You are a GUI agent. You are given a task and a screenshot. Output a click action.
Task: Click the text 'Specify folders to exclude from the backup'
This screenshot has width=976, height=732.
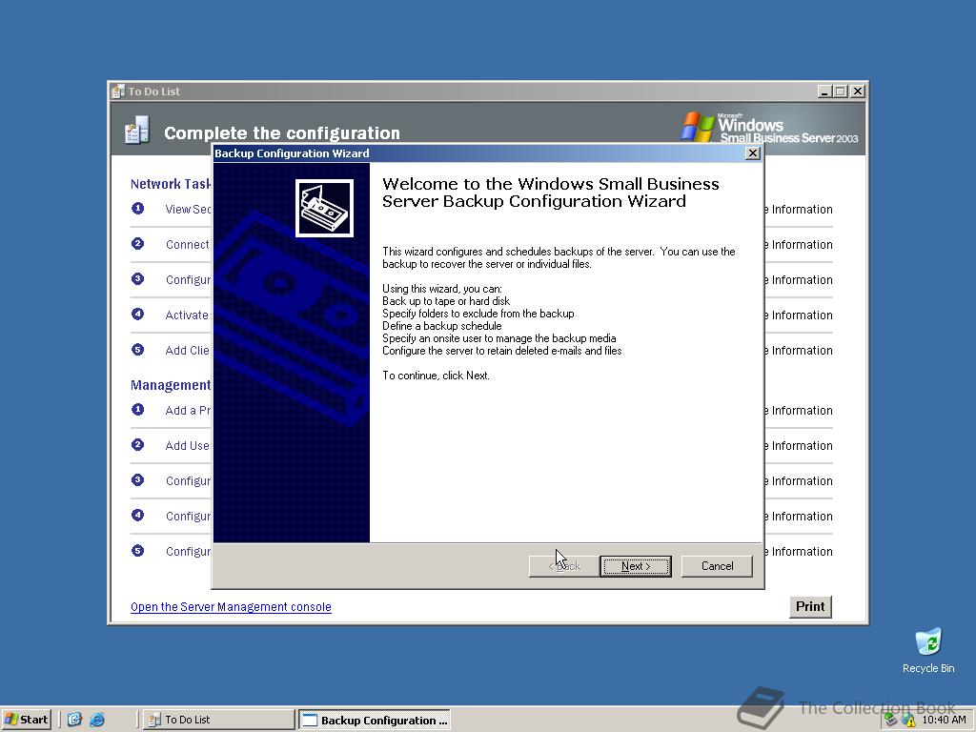[478, 314]
